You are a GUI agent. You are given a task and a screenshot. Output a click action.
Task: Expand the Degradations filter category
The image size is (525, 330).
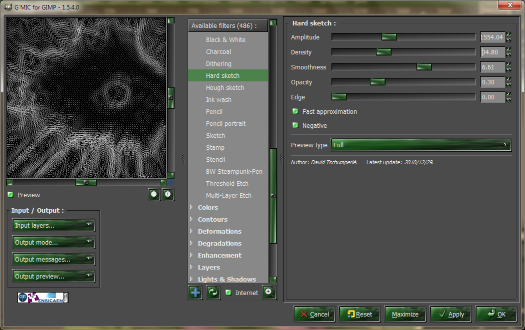pyautogui.click(x=191, y=244)
